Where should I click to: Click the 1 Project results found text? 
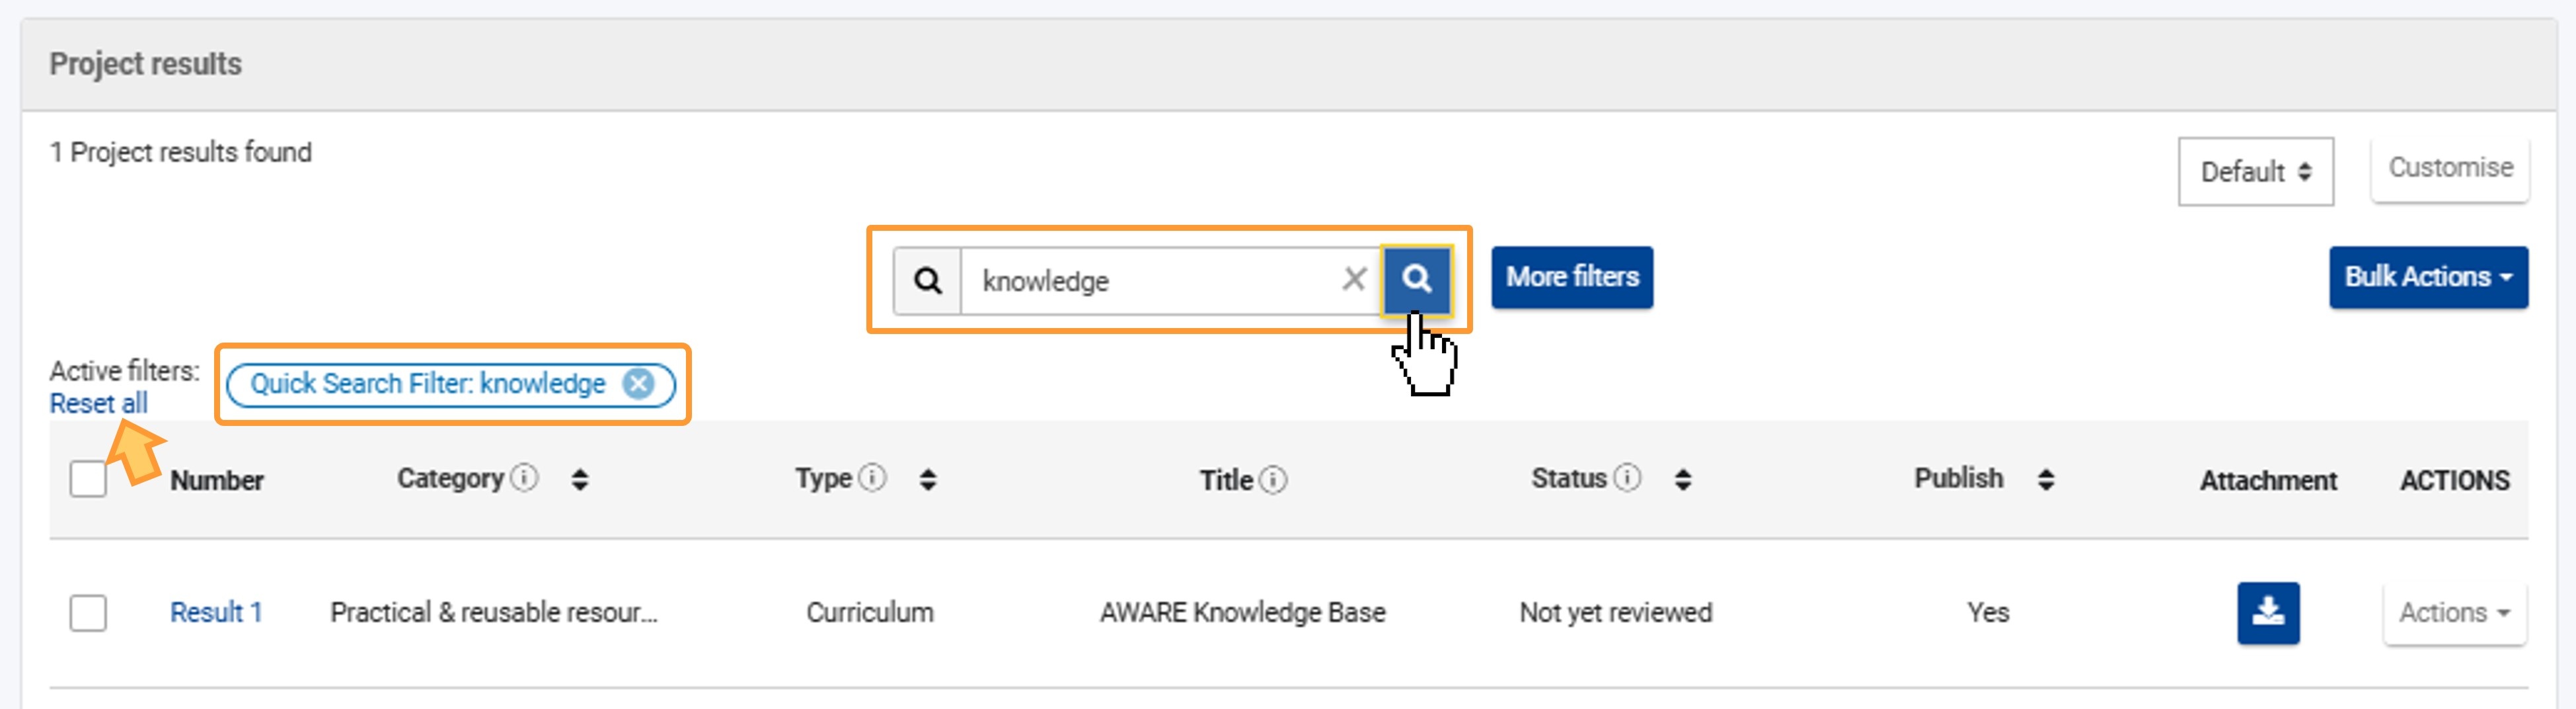pos(181,152)
